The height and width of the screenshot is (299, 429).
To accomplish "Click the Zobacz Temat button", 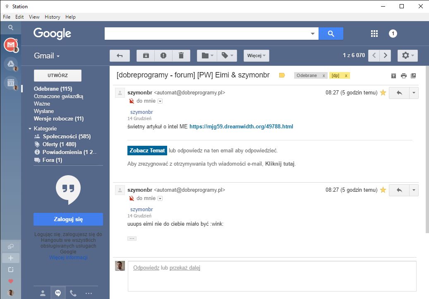I will coord(147,151).
